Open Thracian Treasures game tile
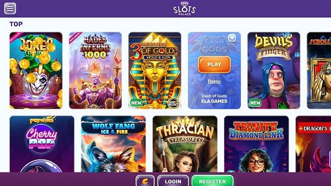The image size is (331, 186). point(185,144)
